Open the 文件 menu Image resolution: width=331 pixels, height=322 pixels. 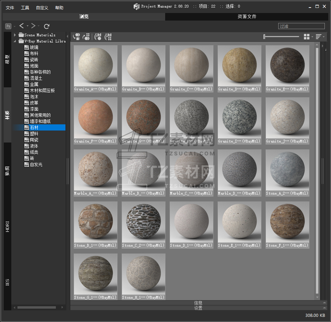pyautogui.click(x=10, y=8)
